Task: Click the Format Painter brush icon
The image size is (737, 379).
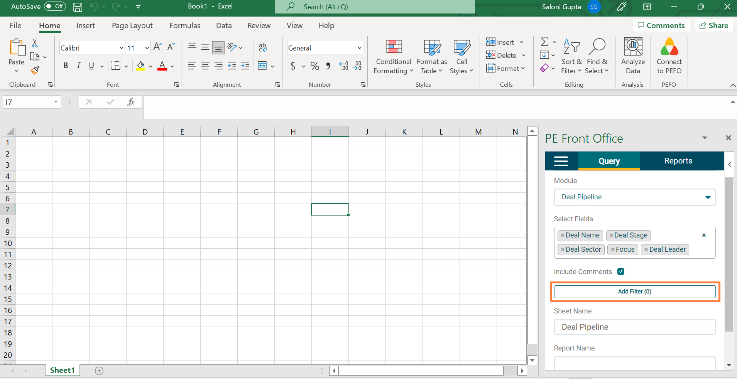Action: [x=35, y=71]
